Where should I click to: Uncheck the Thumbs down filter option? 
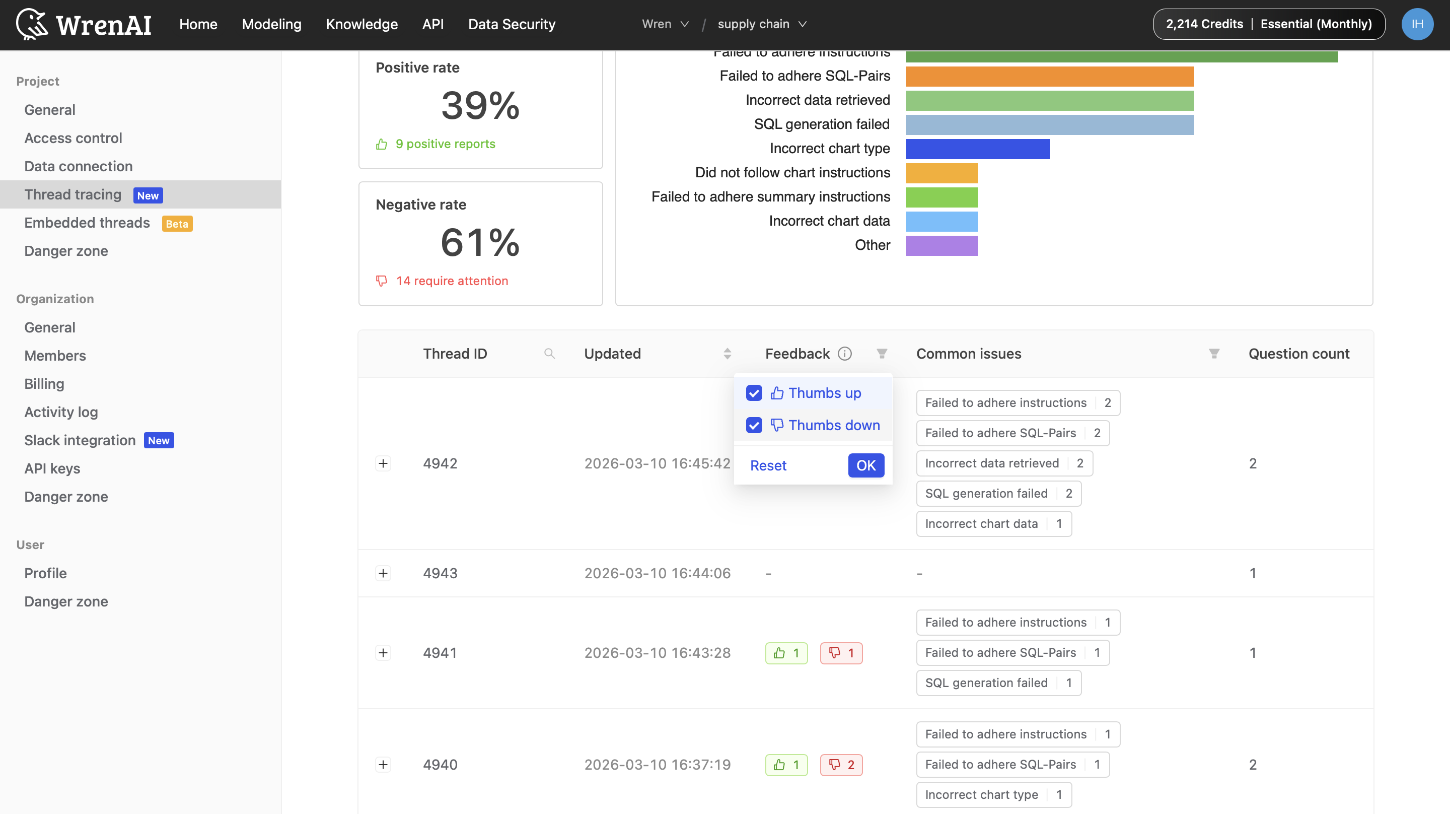(754, 425)
